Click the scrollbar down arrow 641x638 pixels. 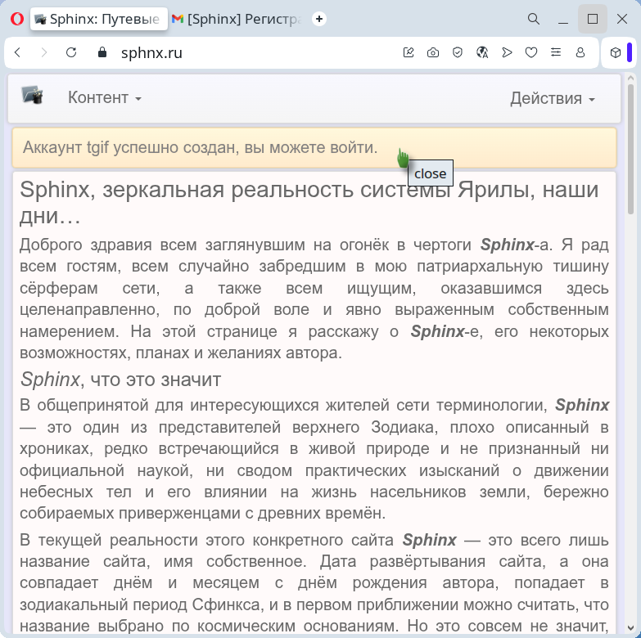(631, 628)
